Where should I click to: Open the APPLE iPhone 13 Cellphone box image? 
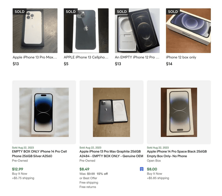point(86,31)
